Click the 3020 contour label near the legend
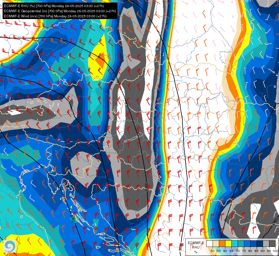Image resolution: width=279 pixels, height=256 pixels. [x=181, y=247]
